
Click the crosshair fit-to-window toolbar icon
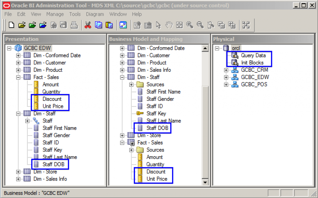tap(179, 25)
